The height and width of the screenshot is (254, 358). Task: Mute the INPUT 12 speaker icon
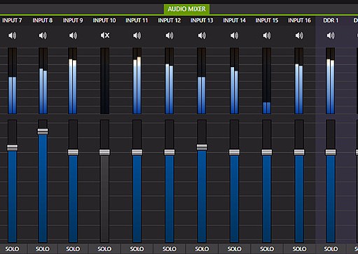pyautogui.click(x=170, y=36)
